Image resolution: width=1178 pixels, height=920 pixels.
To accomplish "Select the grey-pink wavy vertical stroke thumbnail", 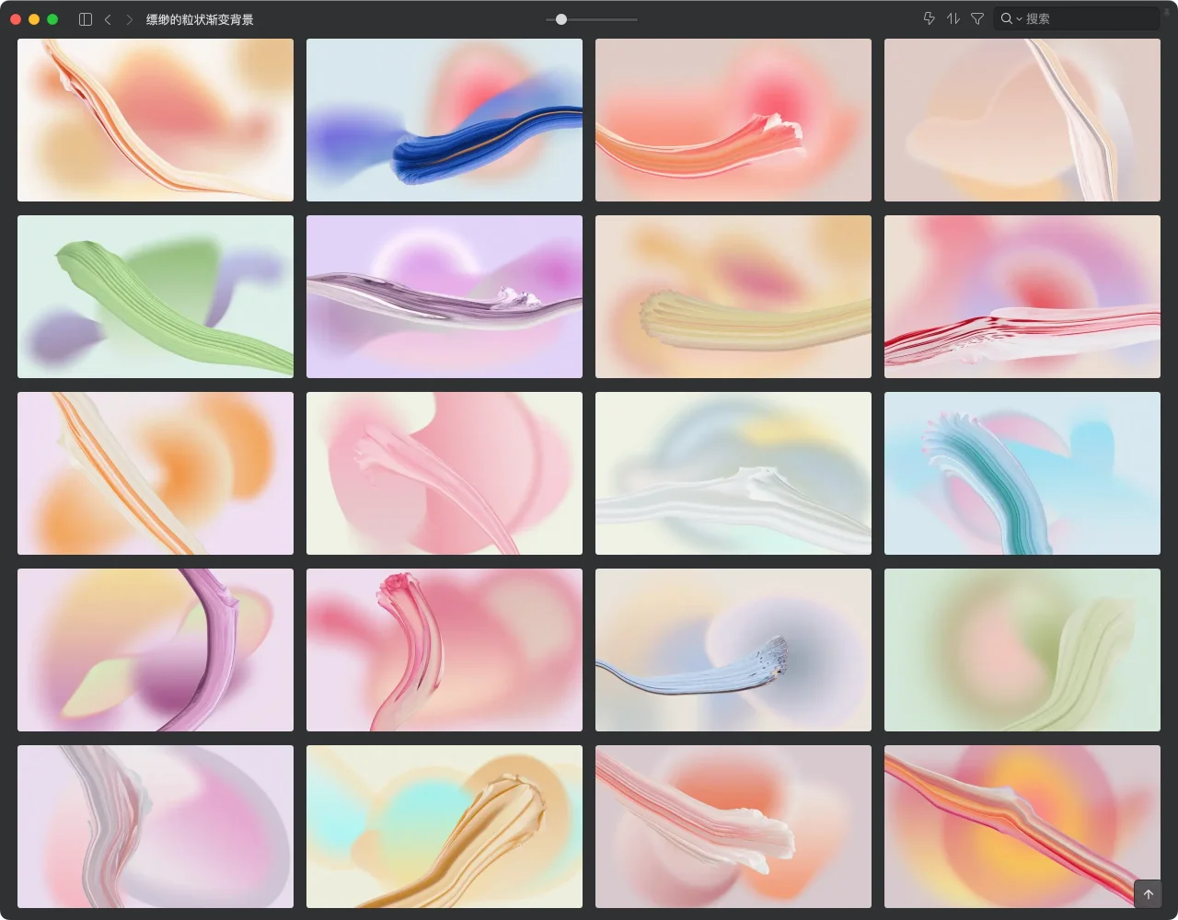I will tap(156, 826).
